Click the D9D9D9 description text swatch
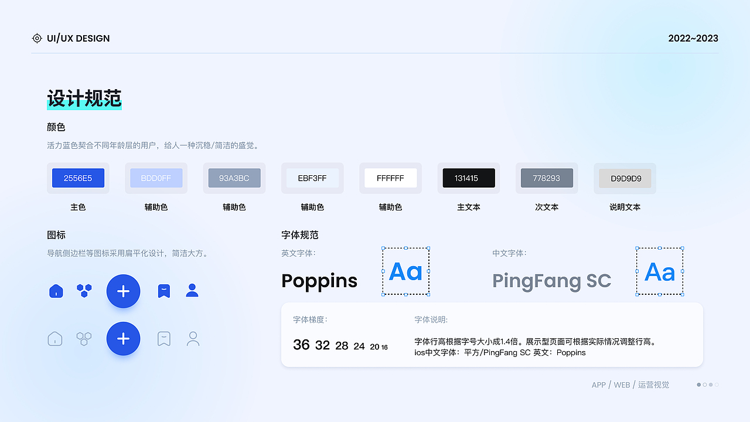This screenshot has width=750, height=422. 625,178
